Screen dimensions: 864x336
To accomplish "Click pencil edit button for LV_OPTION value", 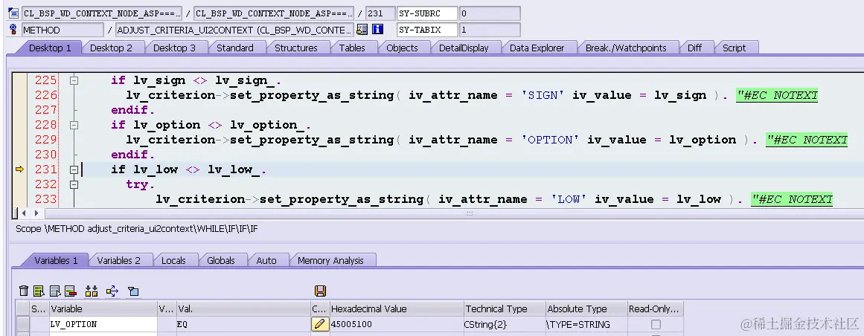I will coord(319,324).
